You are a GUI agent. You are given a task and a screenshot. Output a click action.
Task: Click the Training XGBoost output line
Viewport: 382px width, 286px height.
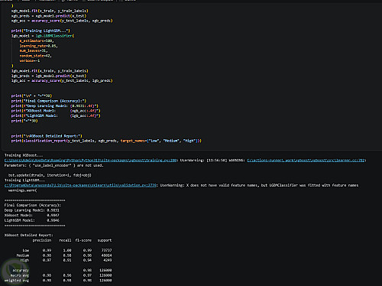(x=24, y=155)
